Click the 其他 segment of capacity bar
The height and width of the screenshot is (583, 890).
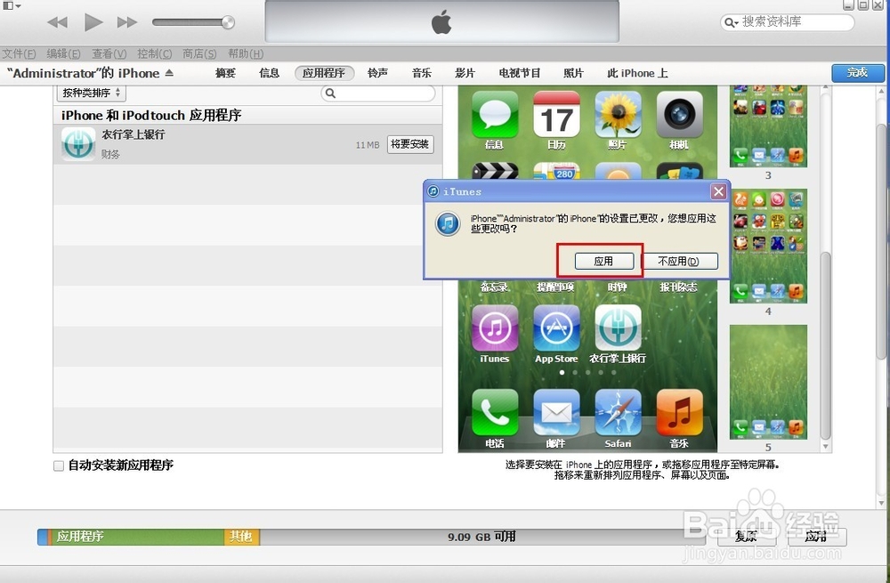pos(242,537)
